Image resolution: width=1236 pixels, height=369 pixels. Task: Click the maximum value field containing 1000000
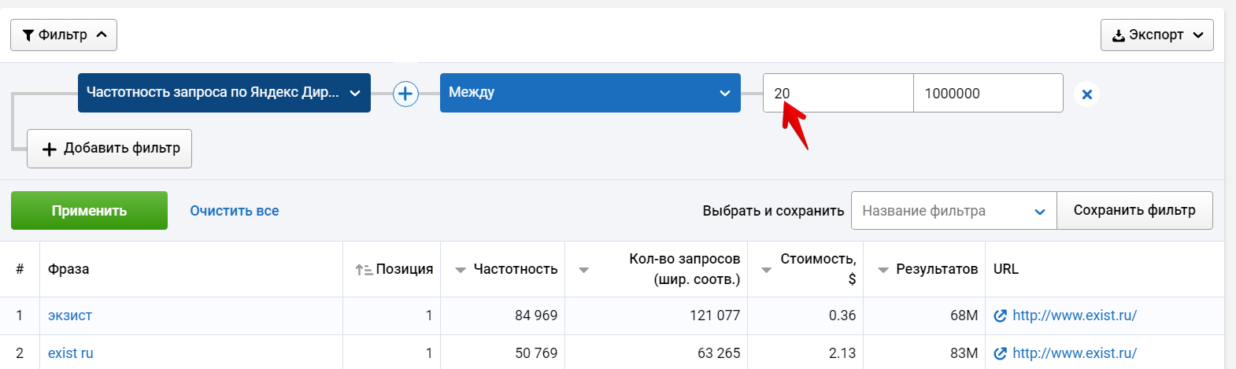[987, 93]
